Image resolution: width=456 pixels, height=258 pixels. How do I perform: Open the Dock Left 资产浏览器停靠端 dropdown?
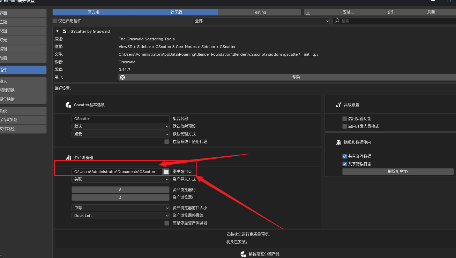point(120,216)
